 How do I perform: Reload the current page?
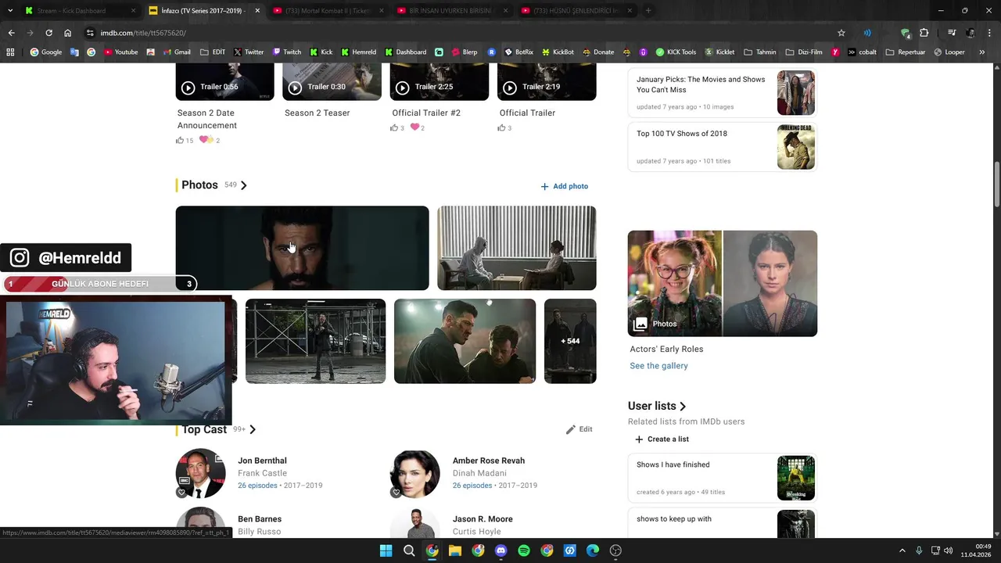[48, 33]
